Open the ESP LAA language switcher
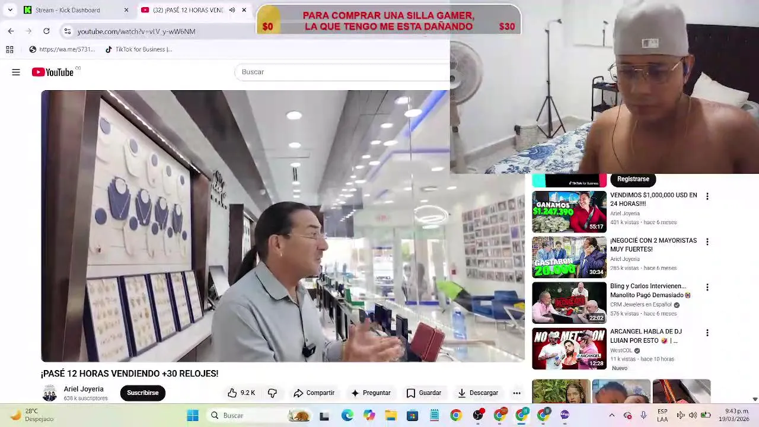This screenshot has width=759, height=427. (662, 416)
